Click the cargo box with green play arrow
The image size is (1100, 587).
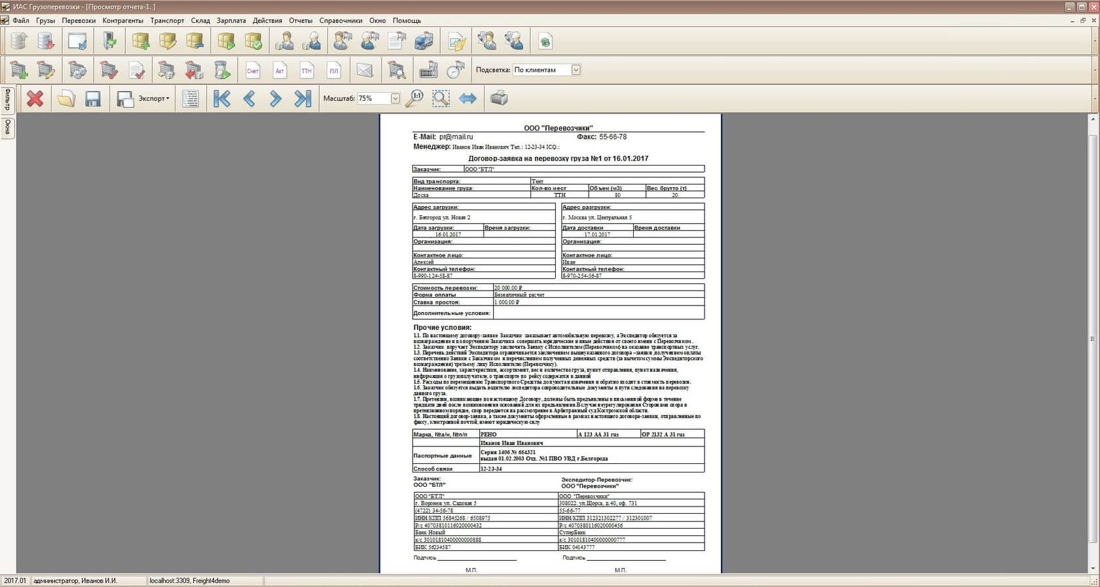pyautogui.click(x=227, y=41)
